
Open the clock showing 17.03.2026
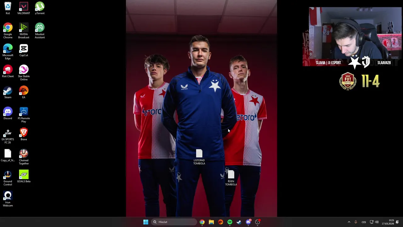(388, 222)
